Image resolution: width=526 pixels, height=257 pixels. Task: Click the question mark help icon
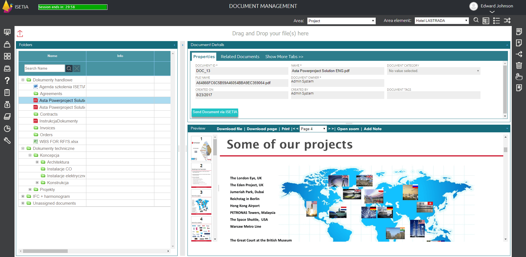click(x=7, y=80)
